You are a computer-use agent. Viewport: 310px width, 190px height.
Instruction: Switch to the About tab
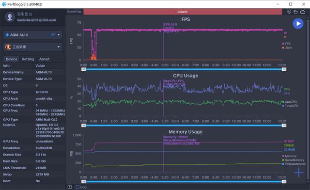point(44,59)
